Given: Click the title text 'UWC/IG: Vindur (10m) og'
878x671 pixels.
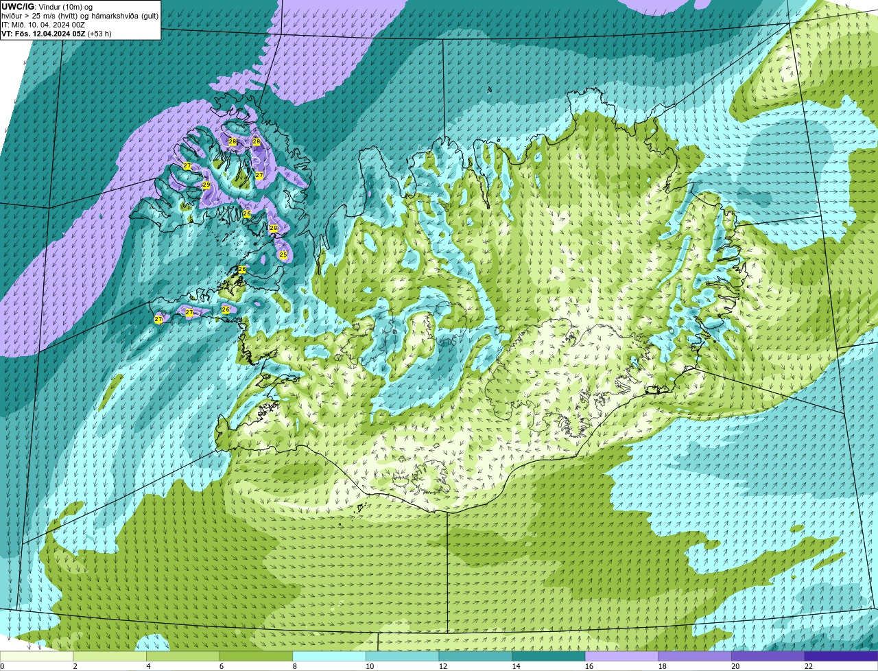Looking at the screenshot, I should [x=47, y=6].
